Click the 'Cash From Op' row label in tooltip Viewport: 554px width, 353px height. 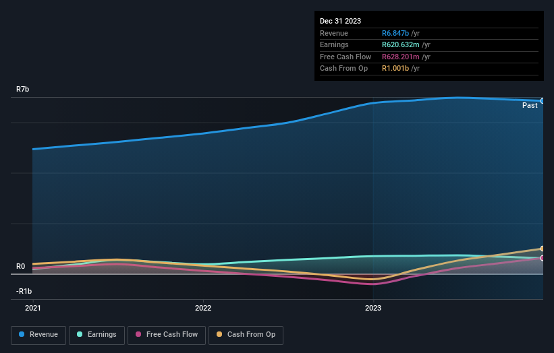coord(343,69)
